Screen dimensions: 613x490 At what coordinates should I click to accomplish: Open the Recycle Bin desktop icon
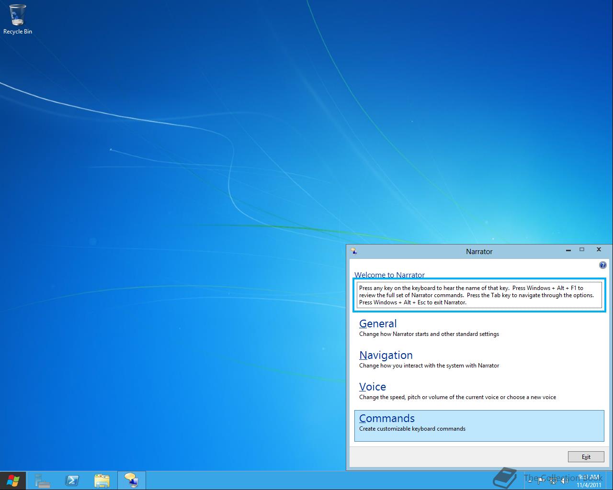[18, 19]
